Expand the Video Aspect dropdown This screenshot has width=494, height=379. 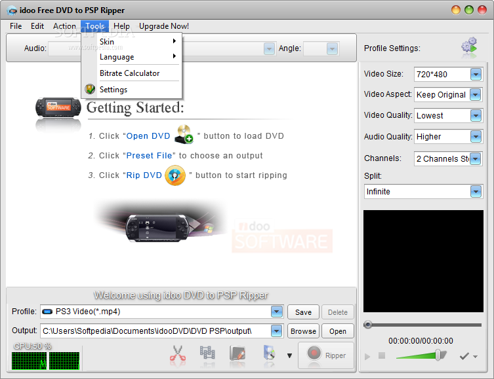[476, 95]
